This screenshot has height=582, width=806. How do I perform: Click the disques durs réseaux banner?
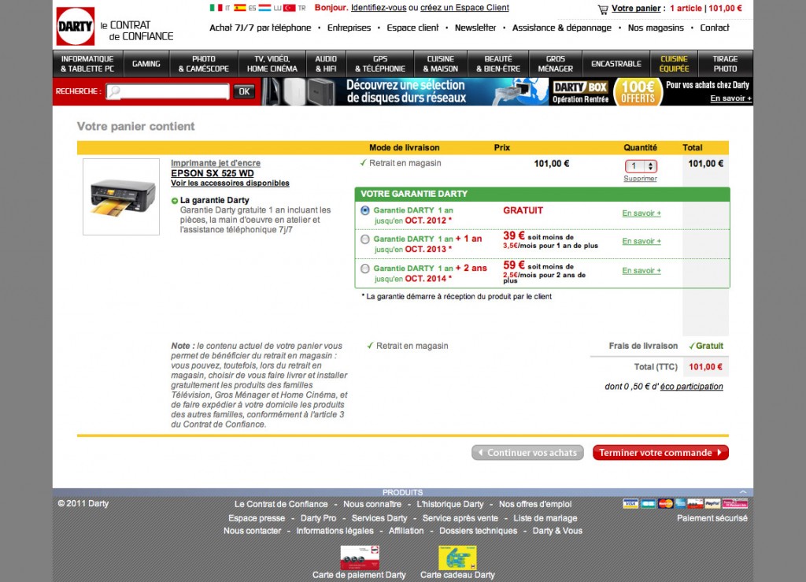[405, 91]
